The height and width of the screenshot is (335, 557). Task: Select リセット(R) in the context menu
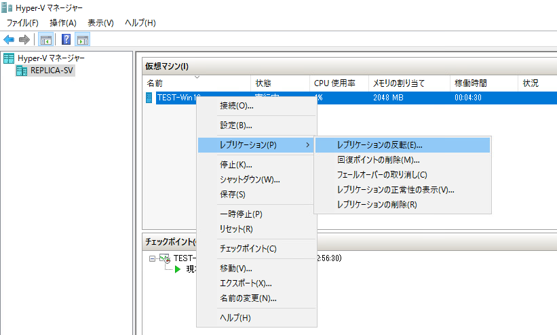click(256, 229)
